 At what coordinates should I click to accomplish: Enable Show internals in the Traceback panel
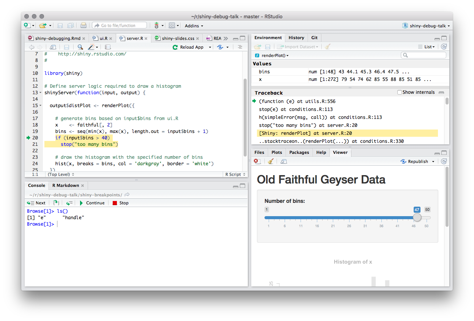399,92
